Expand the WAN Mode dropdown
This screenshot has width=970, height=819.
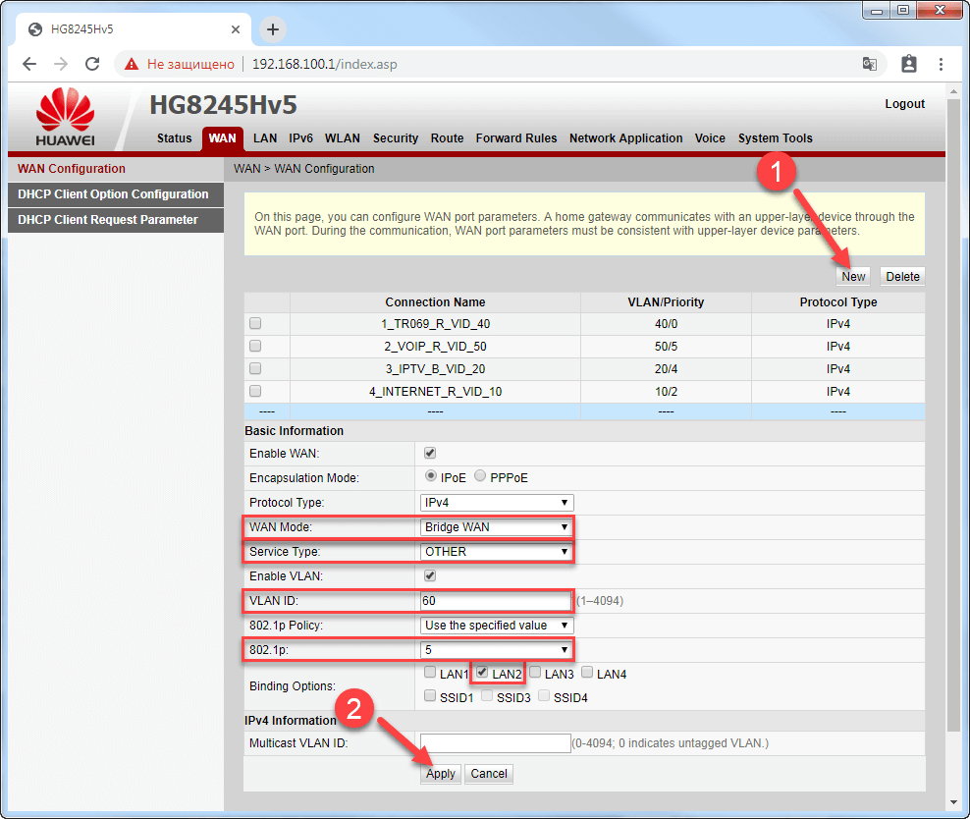[x=496, y=527]
